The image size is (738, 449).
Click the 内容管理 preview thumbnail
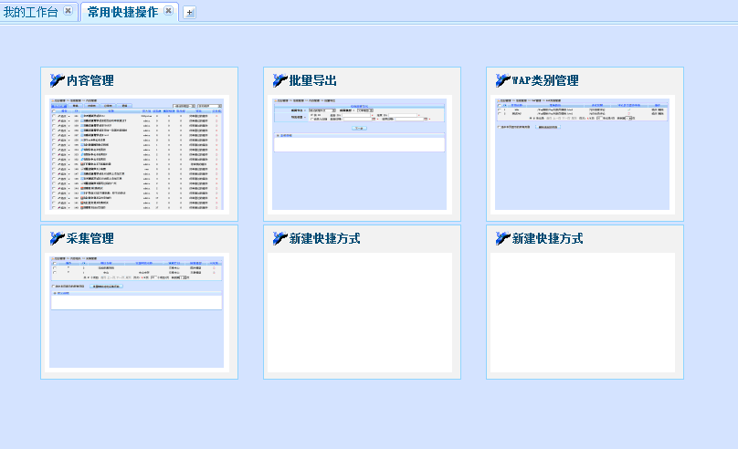(137, 155)
